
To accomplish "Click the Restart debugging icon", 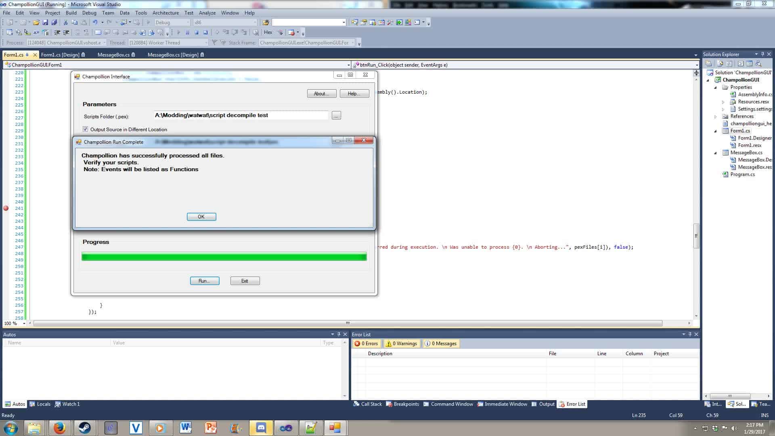I will click(205, 32).
